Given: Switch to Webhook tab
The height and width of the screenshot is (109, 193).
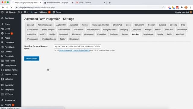Looking at the screenshot, I should coord(180,34).
